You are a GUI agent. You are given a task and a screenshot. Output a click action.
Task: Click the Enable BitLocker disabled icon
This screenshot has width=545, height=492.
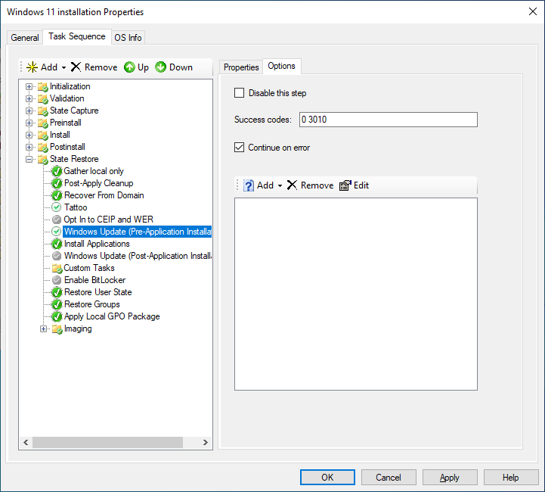(57, 280)
